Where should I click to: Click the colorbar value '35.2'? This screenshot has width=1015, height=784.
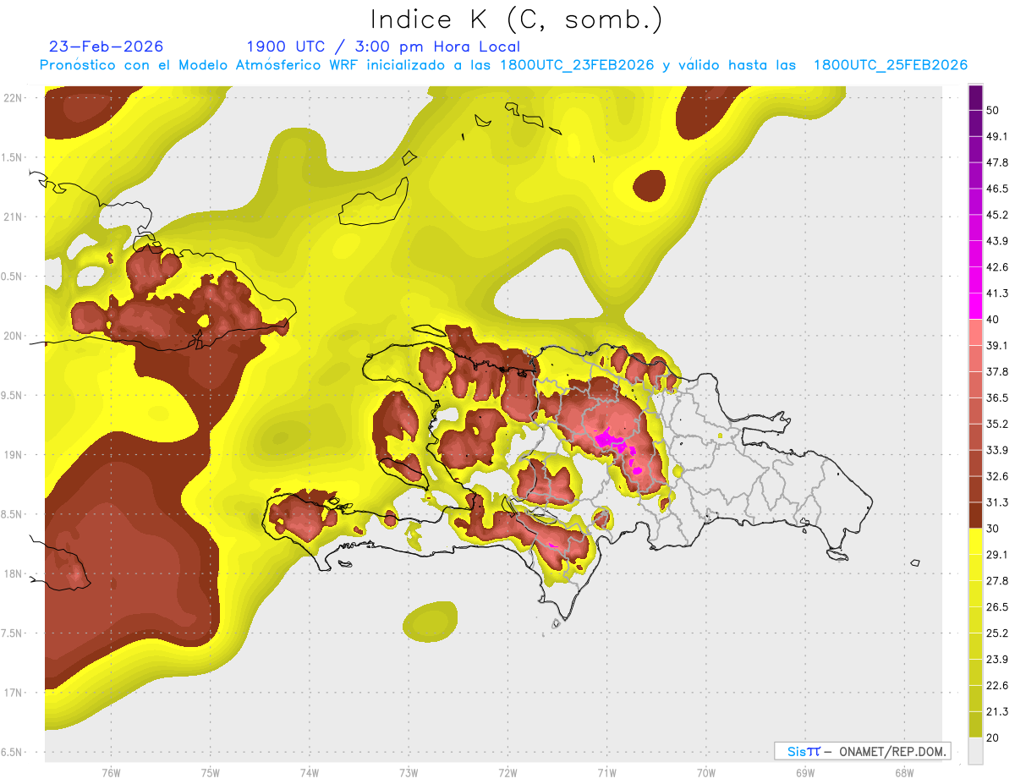pos(996,424)
